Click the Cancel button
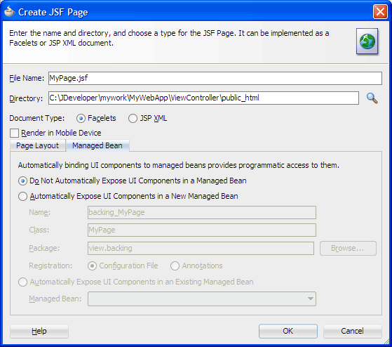Image resolution: width=392 pixels, height=347 pixels. (x=352, y=331)
